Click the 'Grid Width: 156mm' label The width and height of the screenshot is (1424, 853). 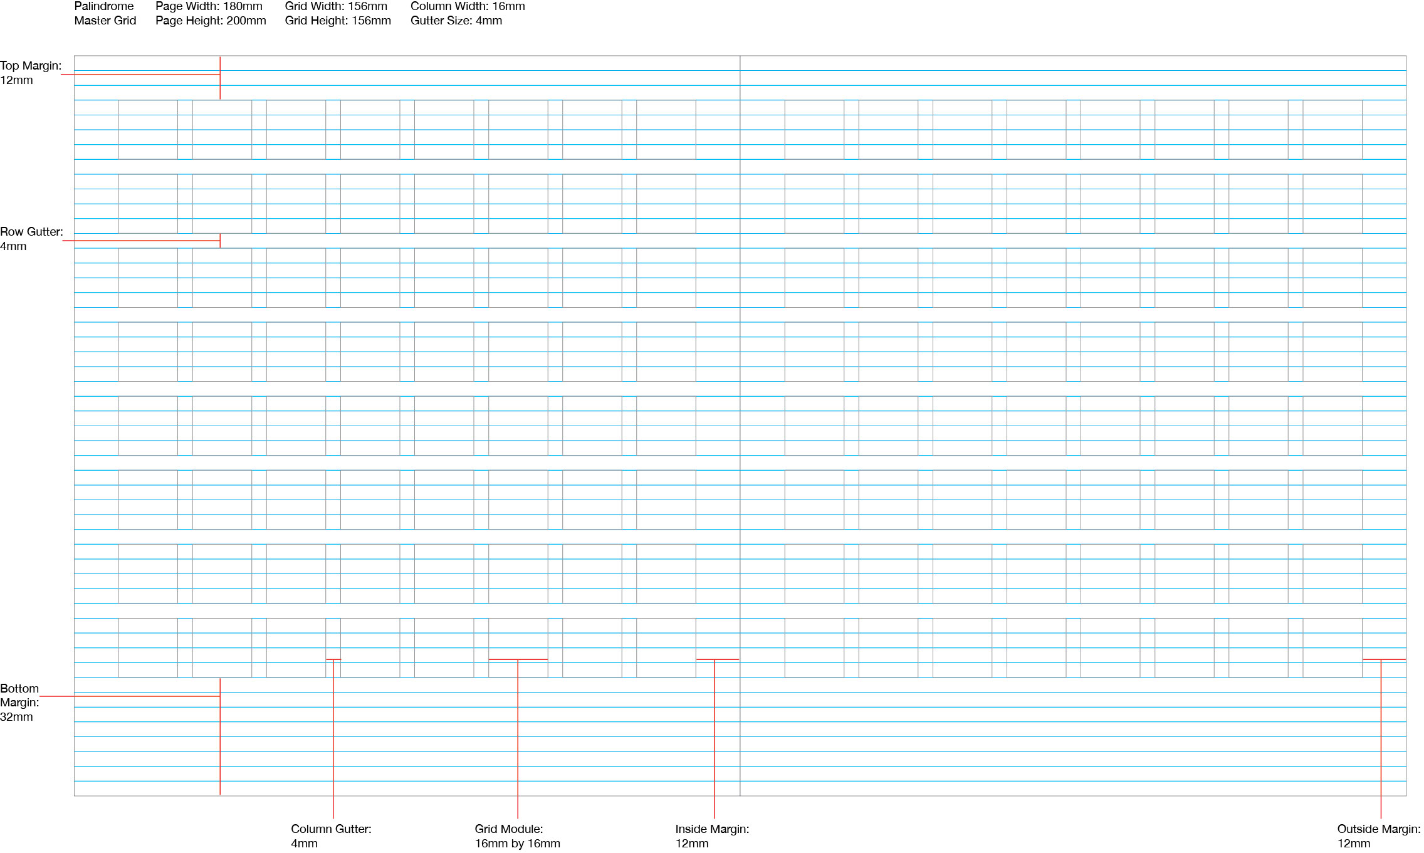[336, 6]
